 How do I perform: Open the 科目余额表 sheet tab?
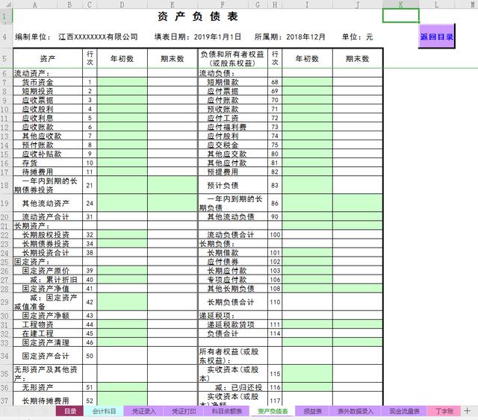pos(226,411)
